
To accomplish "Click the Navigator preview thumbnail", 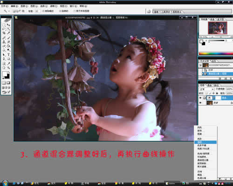I will (218, 28).
